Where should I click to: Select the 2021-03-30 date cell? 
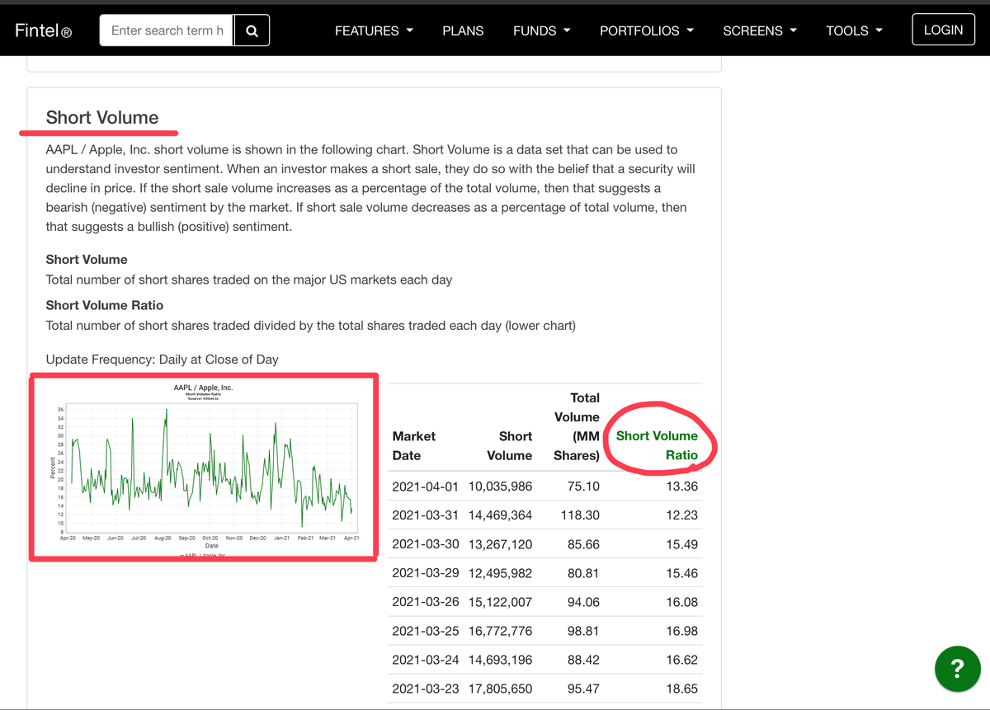click(x=425, y=544)
